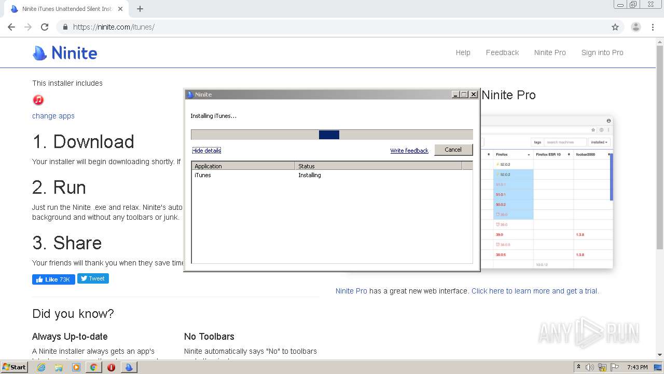Click Sign into Pro

(602, 52)
